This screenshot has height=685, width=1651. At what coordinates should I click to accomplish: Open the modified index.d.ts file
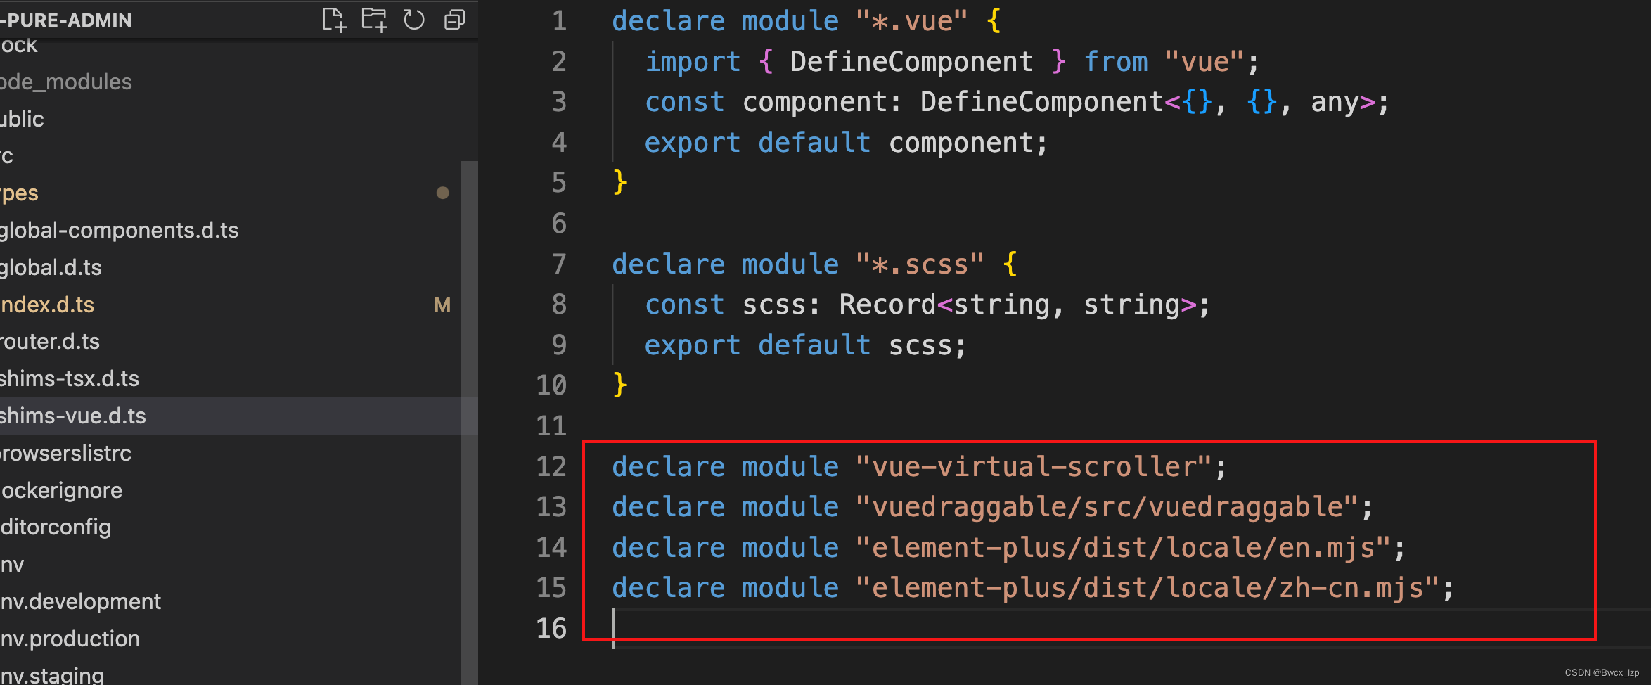pyautogui.click(x=47, y=305)
